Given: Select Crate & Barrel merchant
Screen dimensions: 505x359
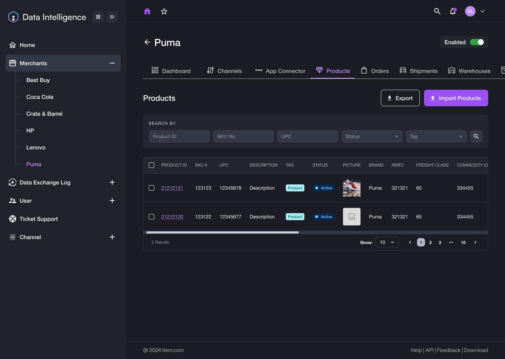Looking at the screenshot, I should pos(45,114).
